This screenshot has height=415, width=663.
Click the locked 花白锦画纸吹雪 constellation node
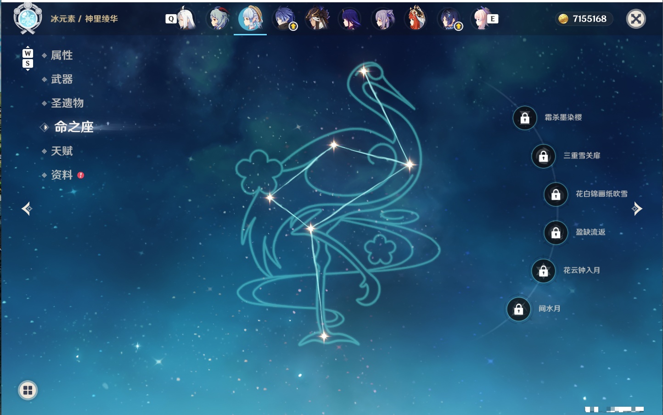[x=556, y=194]
